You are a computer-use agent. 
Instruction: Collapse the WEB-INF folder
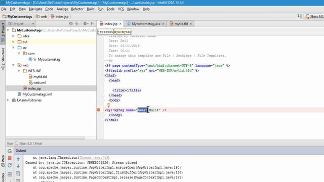(x=19, y=71)
